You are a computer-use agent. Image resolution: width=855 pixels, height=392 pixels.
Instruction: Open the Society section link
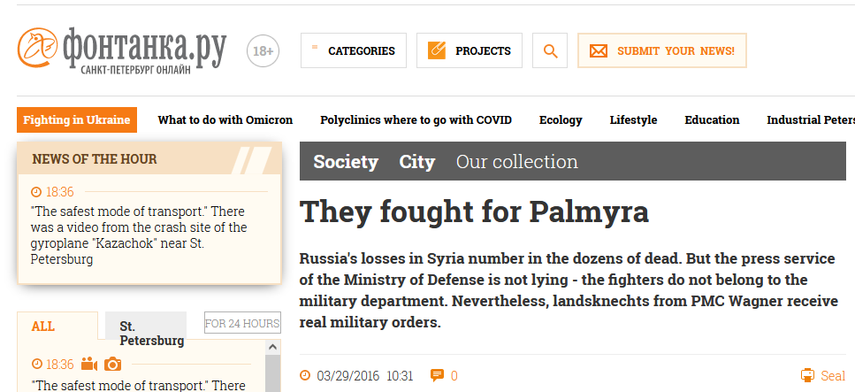[x=346, y=162]
